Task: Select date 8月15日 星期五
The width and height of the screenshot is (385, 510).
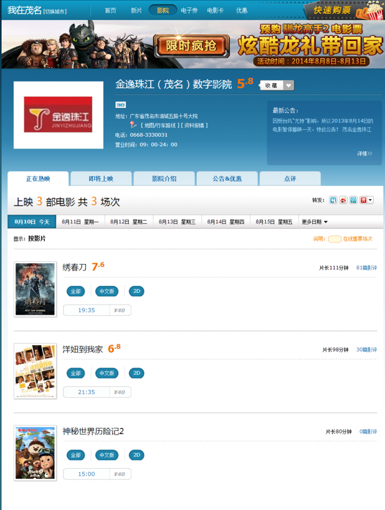Action: click(x=274, y=222)
